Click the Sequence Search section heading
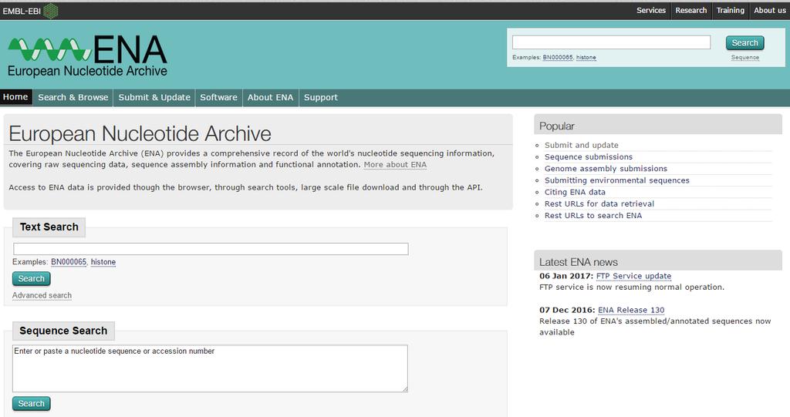This screenshot has width=790, height=417. pos(63,331)
